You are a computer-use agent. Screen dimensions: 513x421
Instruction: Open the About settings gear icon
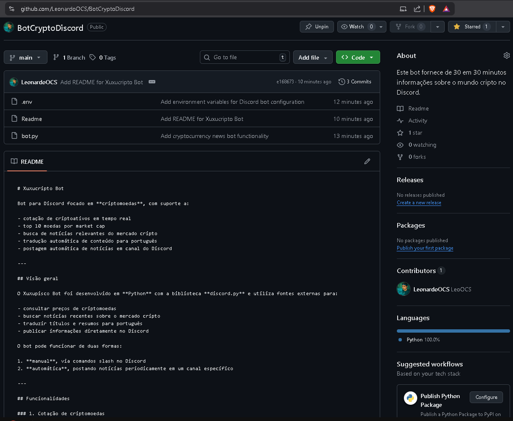(507, 56)
